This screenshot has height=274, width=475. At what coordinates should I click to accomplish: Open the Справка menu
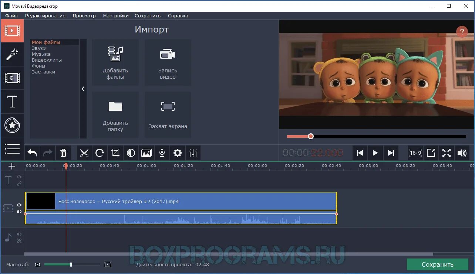point(178,16)
